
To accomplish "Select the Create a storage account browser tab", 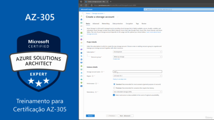I will click(96, 2).
